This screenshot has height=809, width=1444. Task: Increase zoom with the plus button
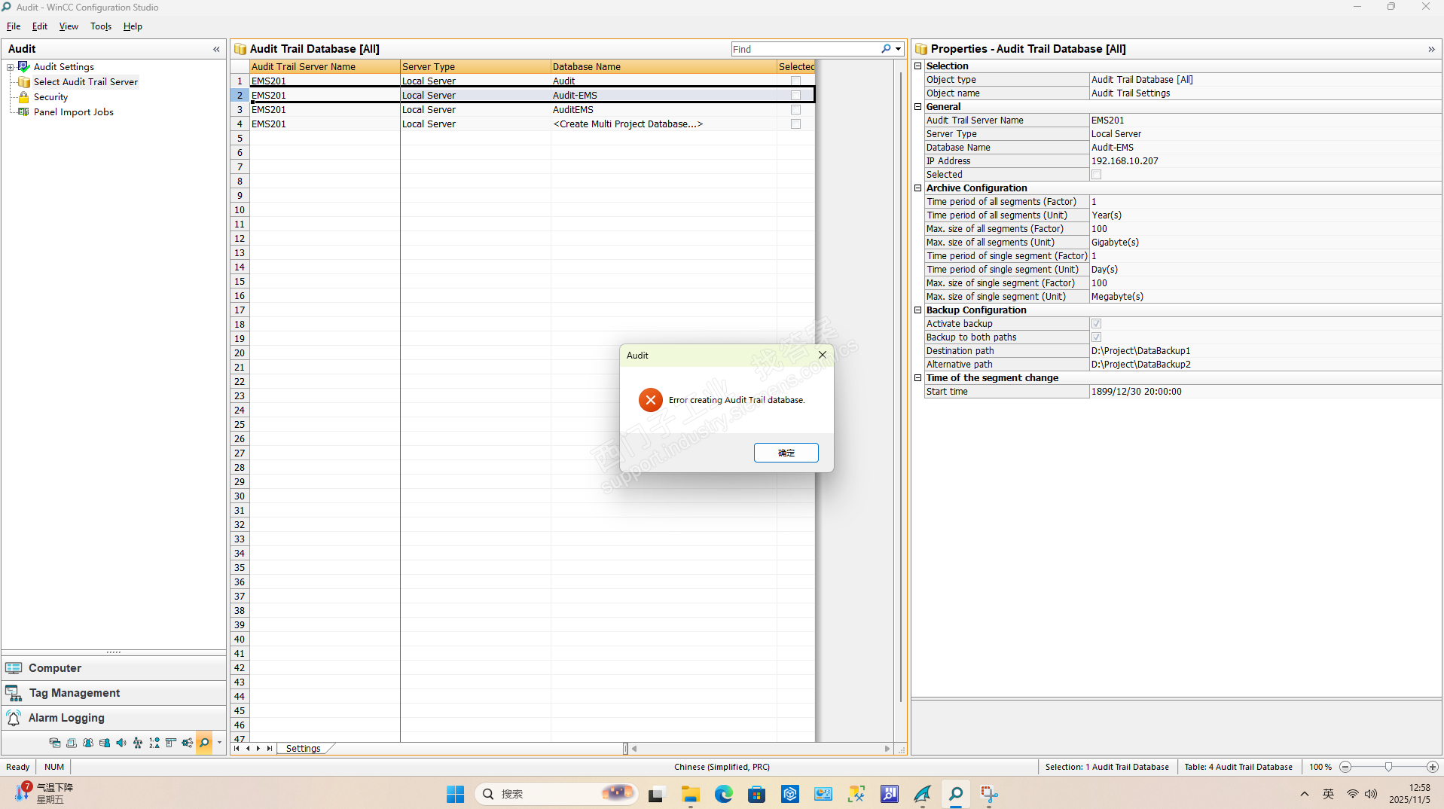[1432, 767]
